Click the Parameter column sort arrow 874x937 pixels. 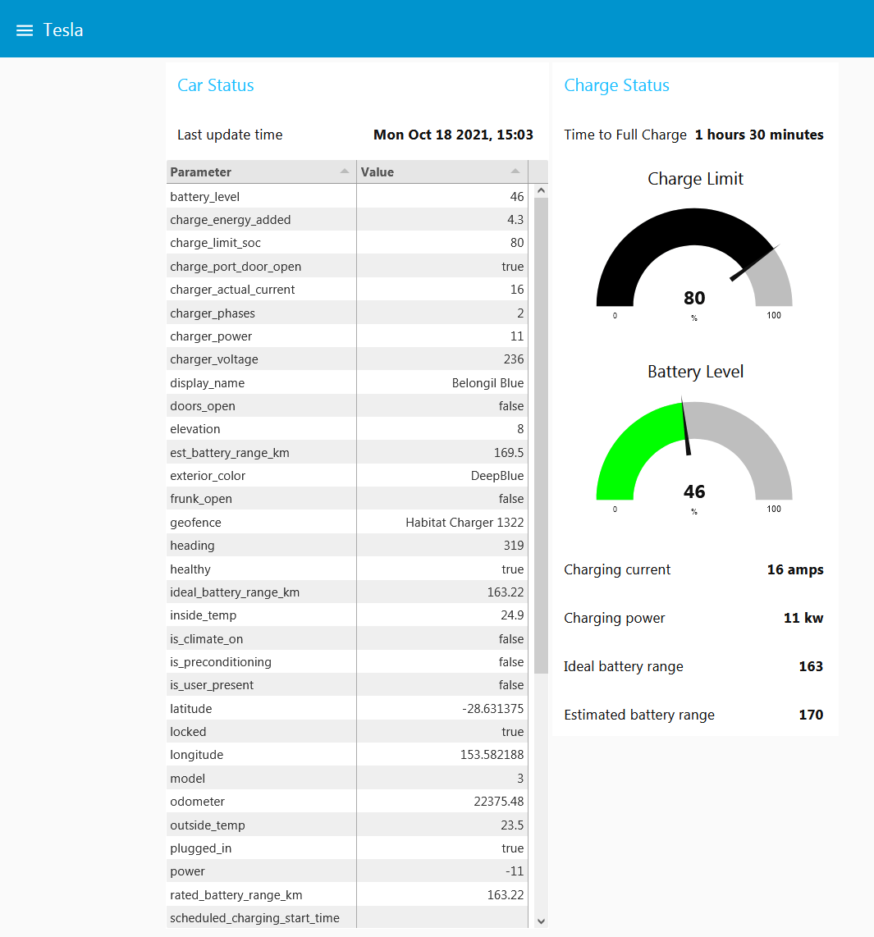345,170
